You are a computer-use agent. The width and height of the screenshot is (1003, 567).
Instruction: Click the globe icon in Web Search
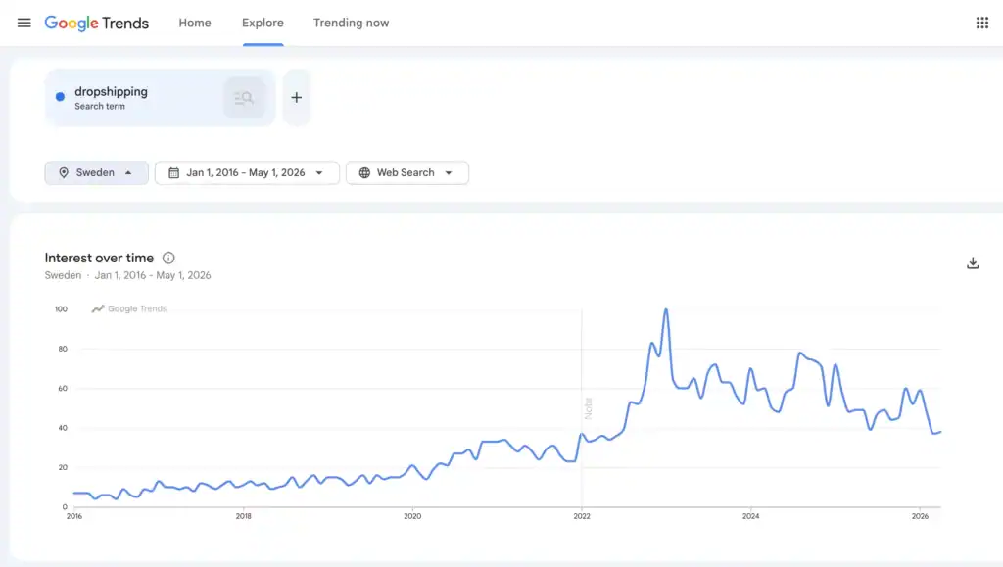(x=364, y=172)
